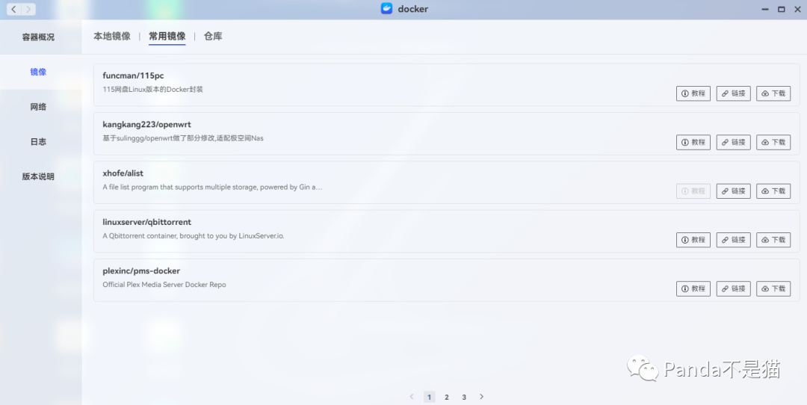Open 容器概况 in the sidebar
The width and height of the screenshot is (807, 405).
[x=38, y=37]
